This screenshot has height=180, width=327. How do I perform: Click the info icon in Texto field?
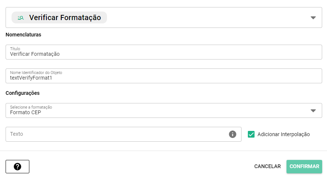(233, 134)
